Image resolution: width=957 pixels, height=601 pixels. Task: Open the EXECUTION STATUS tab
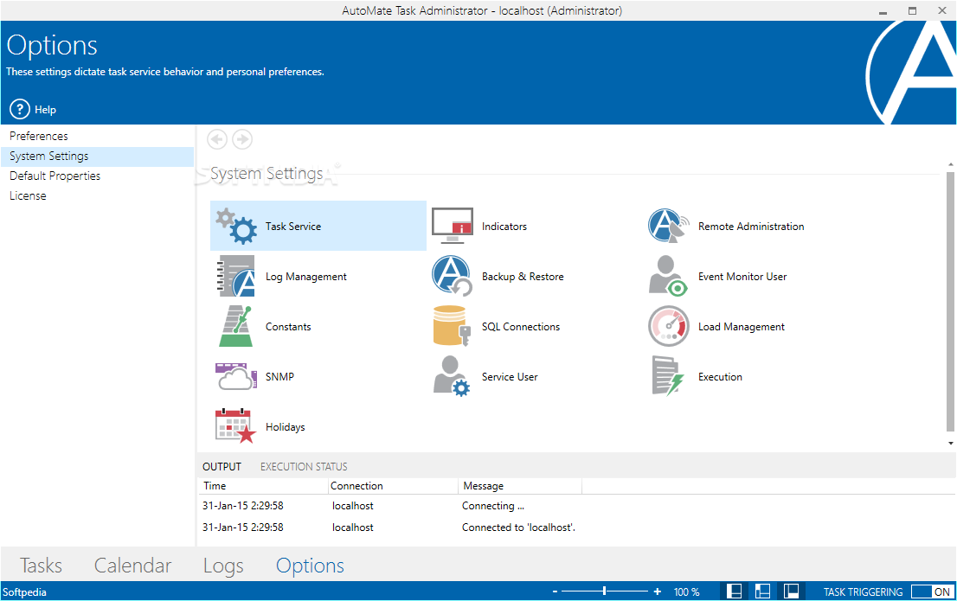pos(304,467)
